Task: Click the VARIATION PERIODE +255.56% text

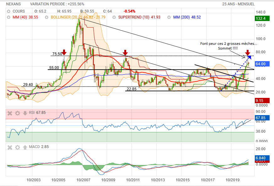Action: [57, 4]
